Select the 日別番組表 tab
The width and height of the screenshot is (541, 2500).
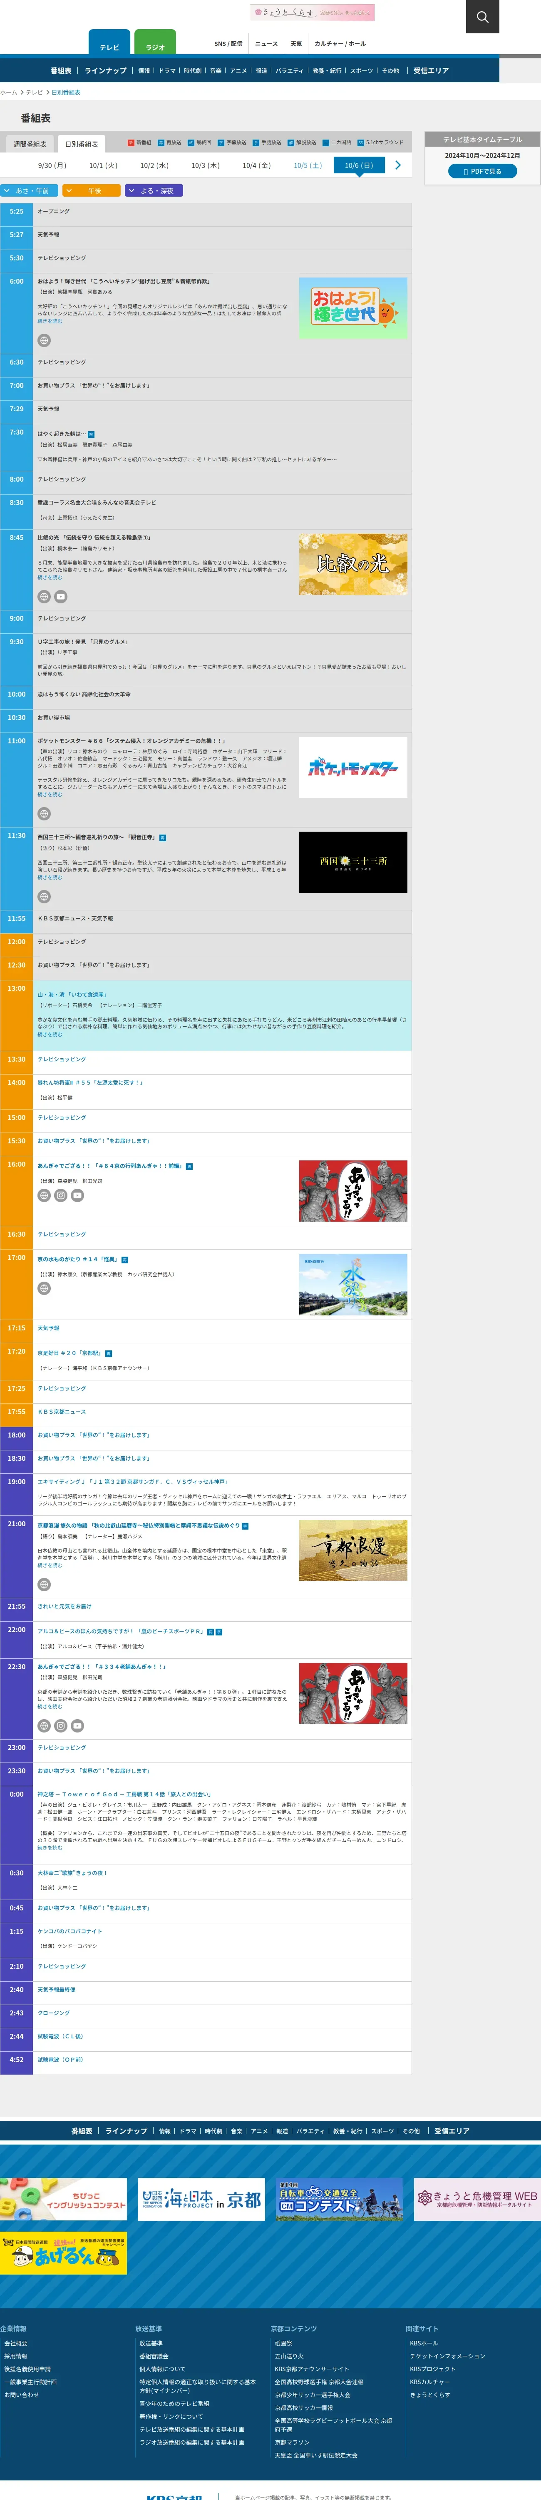click(82, 144)
